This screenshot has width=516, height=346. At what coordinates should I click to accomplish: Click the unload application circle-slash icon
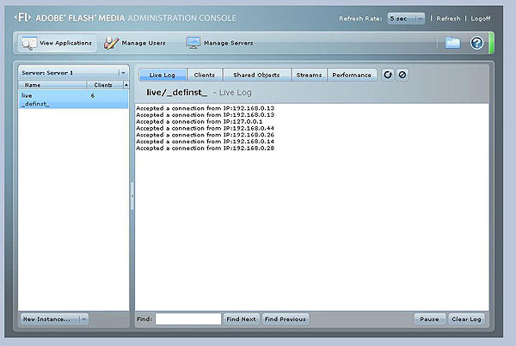pos(402,75)
